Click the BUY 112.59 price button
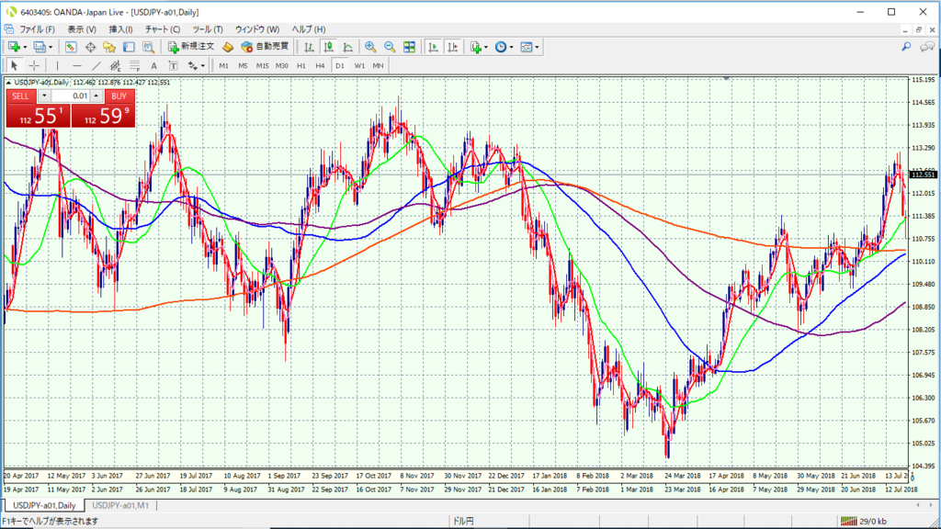941x529 pixels. click(x=103, y=116)
